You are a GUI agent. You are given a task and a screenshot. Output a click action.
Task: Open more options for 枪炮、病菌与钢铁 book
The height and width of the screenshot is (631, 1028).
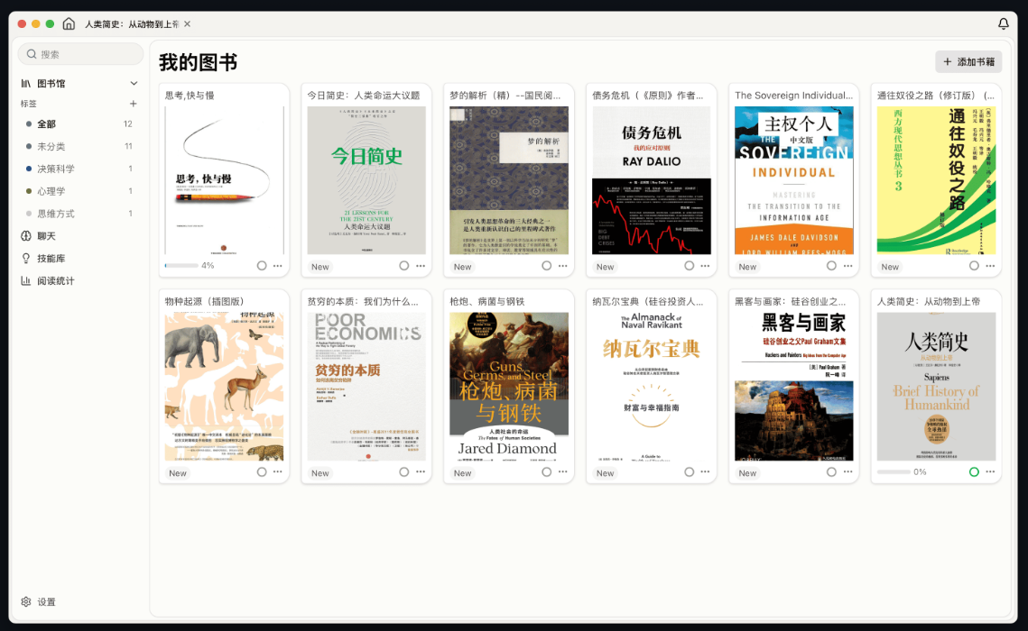[563, 472]
